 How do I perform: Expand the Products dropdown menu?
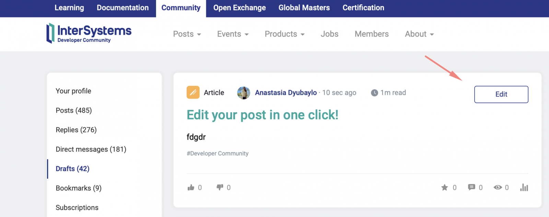(x=285, y=34)
